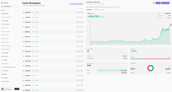The width and height of the screenshot is (172, 92).
Task: Delete the Silver-Trend strategy via its trash icon
Action: pos(82,46)
